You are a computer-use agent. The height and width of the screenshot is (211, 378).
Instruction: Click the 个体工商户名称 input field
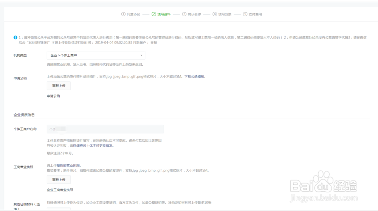coord(105,129)
